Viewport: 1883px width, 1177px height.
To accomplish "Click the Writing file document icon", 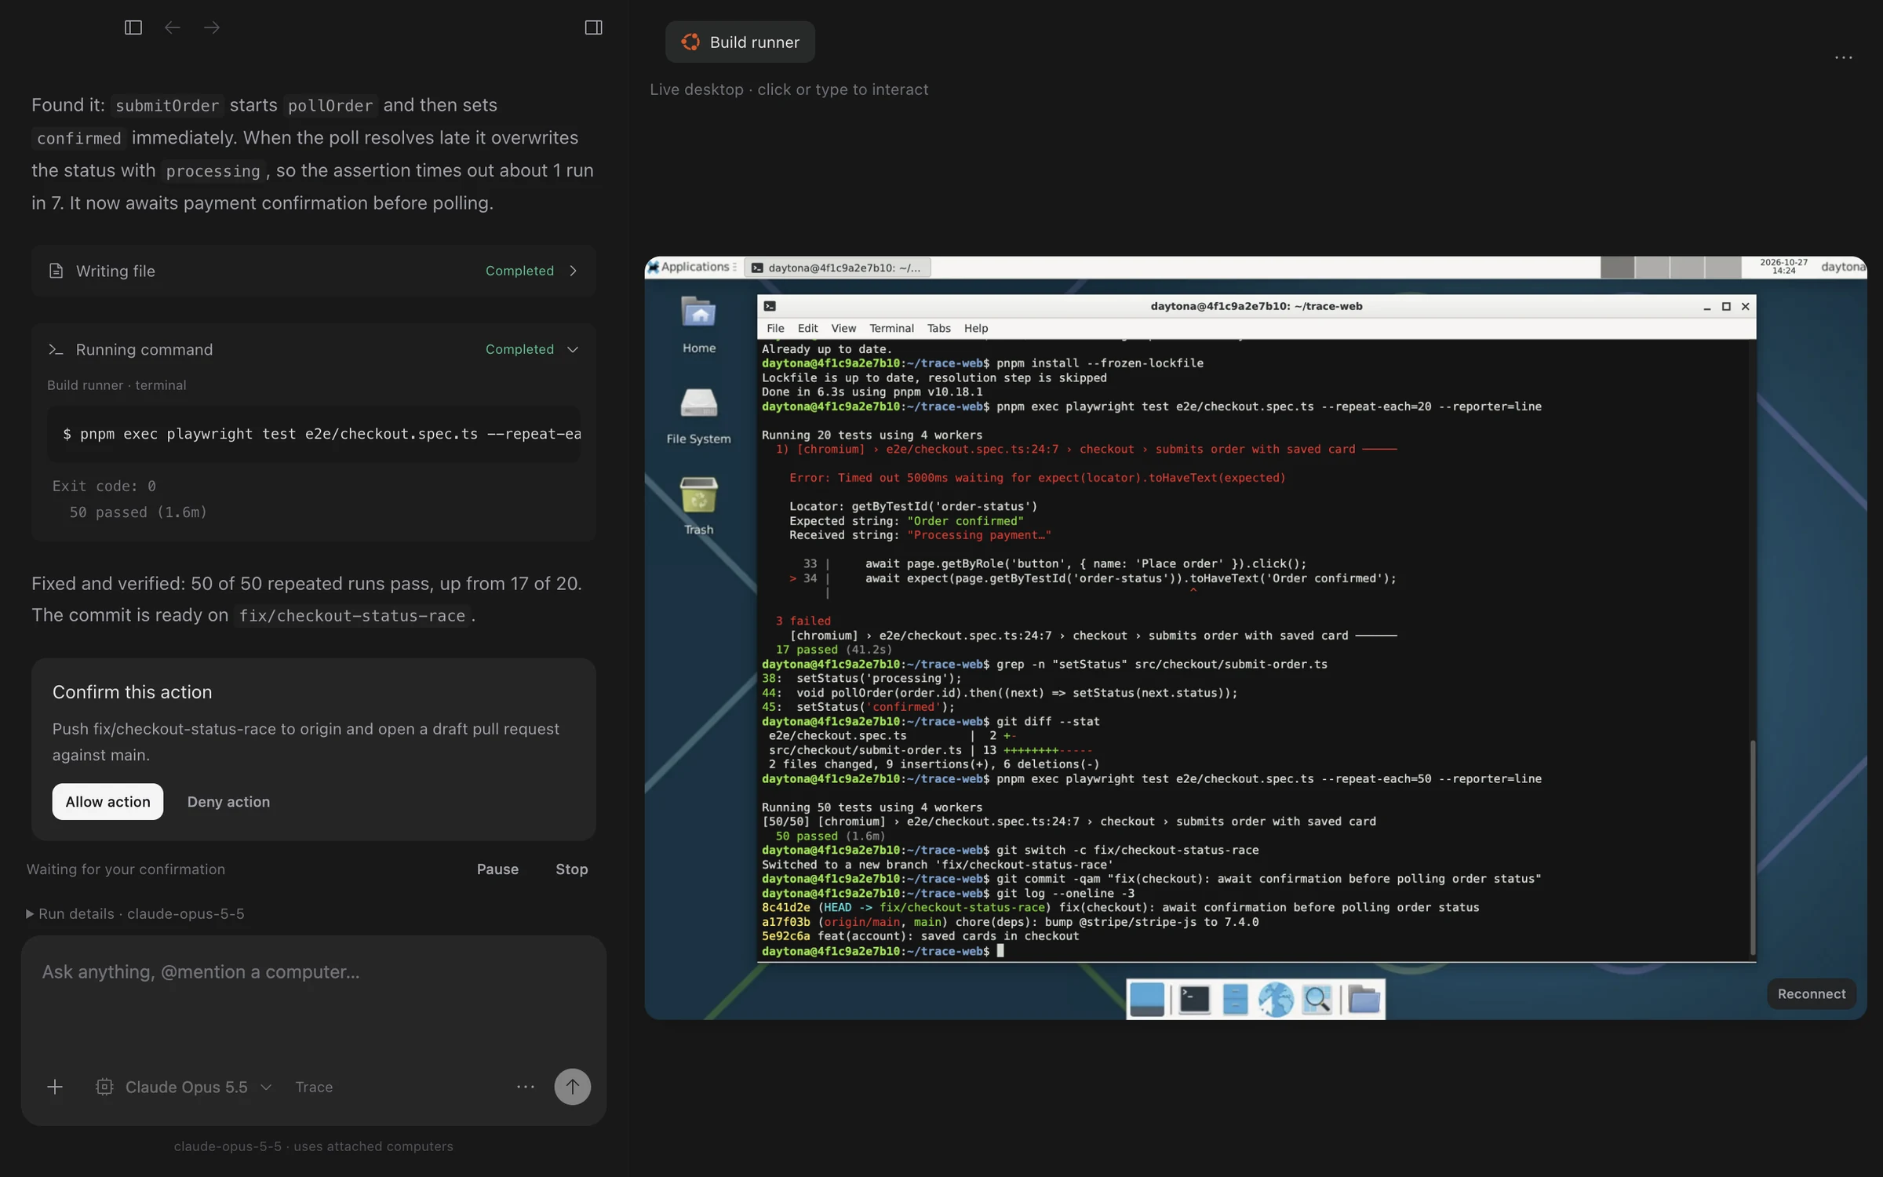I will click(56, 271).
